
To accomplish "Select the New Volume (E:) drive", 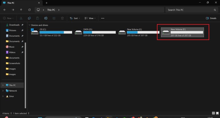I will (139, 32).
